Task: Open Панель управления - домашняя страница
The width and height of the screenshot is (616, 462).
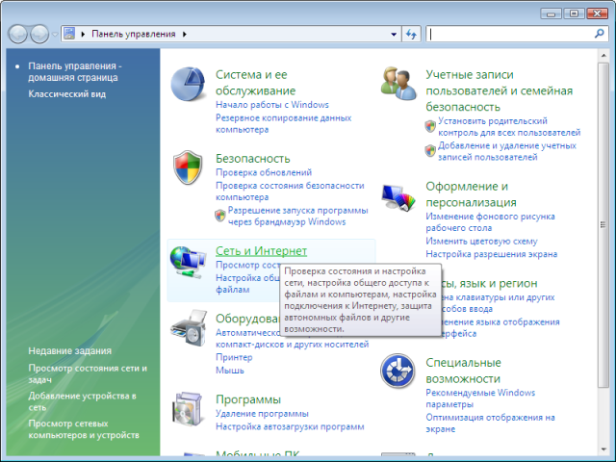Action: point(75,71)
